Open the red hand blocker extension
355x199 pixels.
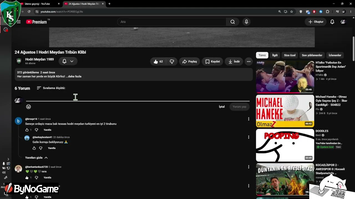(314, 12)
